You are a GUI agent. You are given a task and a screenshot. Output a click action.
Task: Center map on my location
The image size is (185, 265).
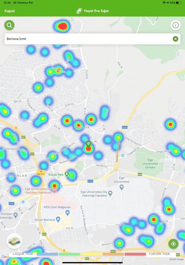coord(173,244)
